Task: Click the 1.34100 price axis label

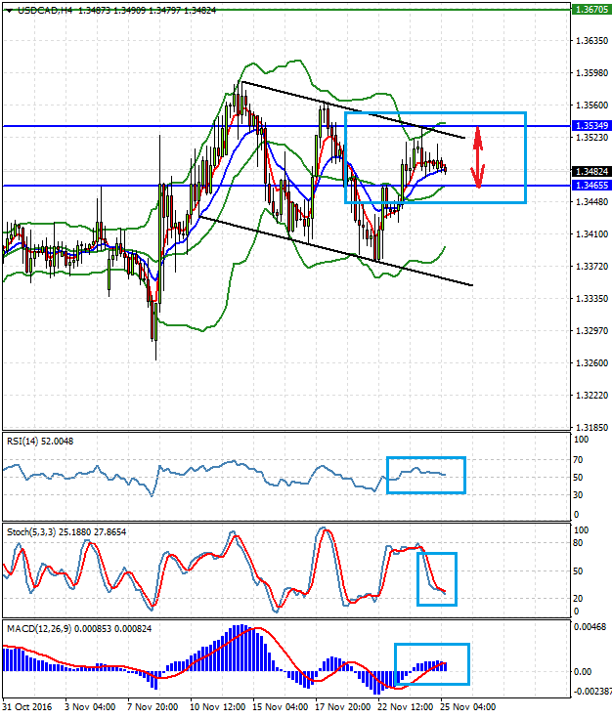Action: [591, 234]
